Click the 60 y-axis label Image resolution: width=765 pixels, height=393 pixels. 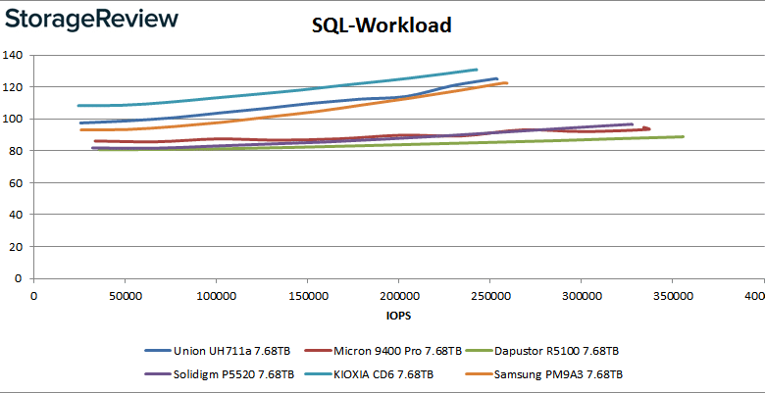(15, 183)
